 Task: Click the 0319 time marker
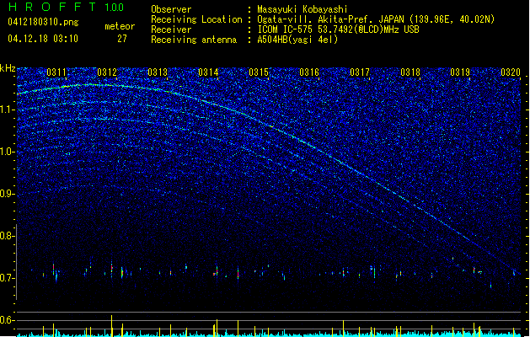[x=460, y=72]
